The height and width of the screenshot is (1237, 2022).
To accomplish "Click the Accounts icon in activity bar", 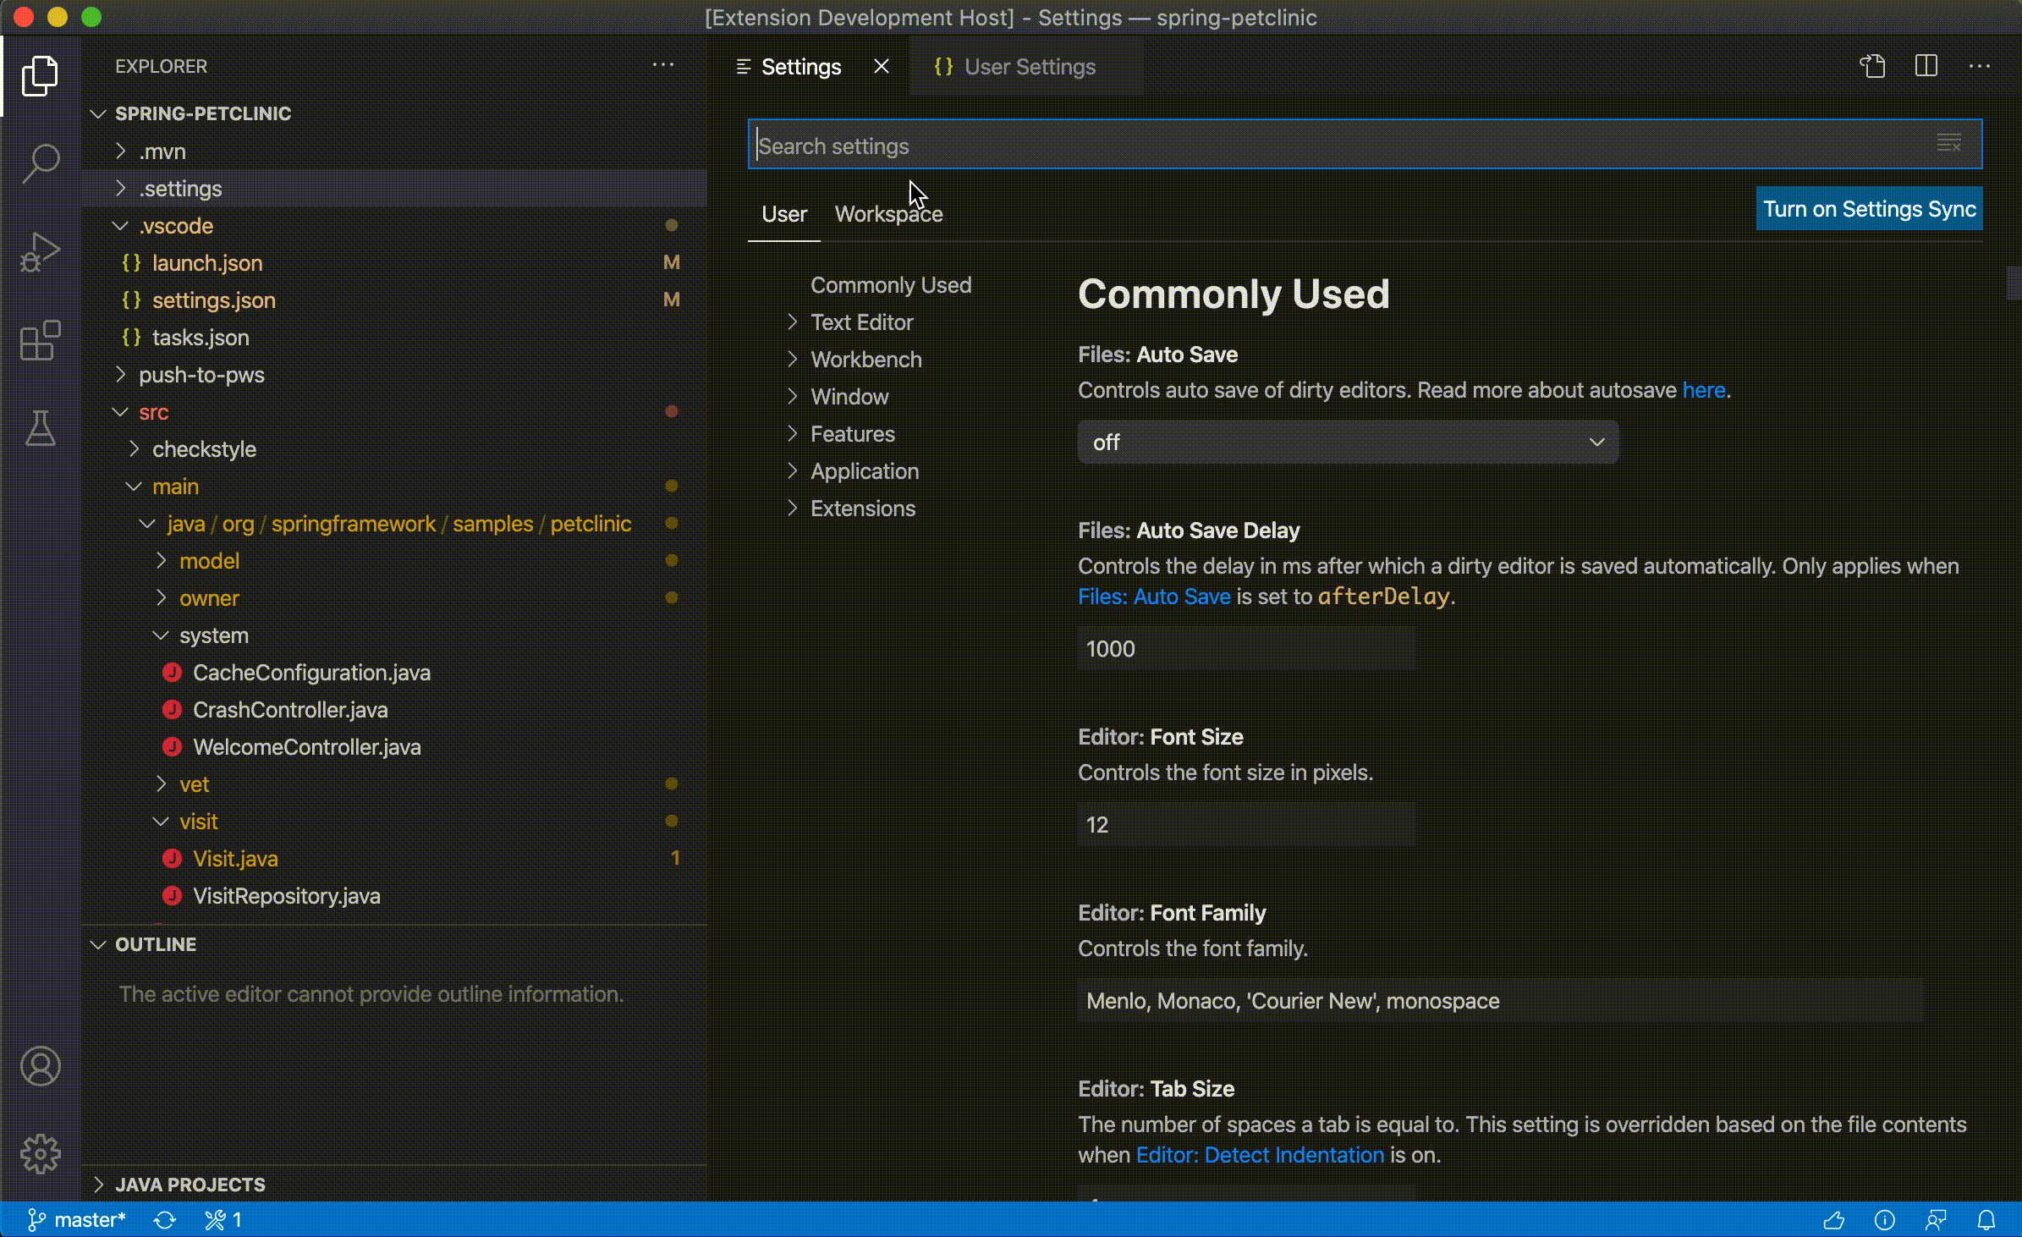I will coord(40,1066).
